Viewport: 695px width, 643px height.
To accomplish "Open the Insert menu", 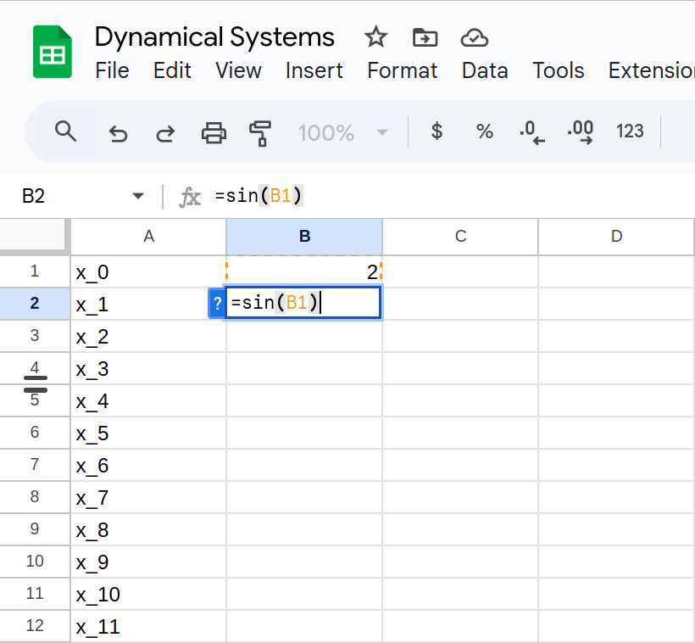I will point(314,70).
